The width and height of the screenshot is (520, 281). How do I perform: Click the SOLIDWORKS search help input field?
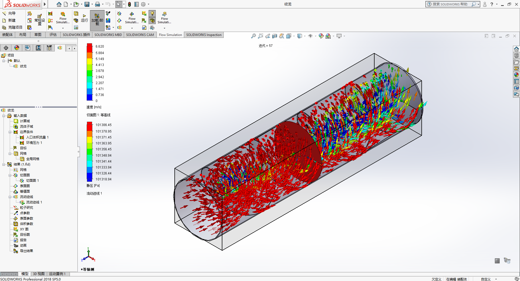(x=450, y=4)
